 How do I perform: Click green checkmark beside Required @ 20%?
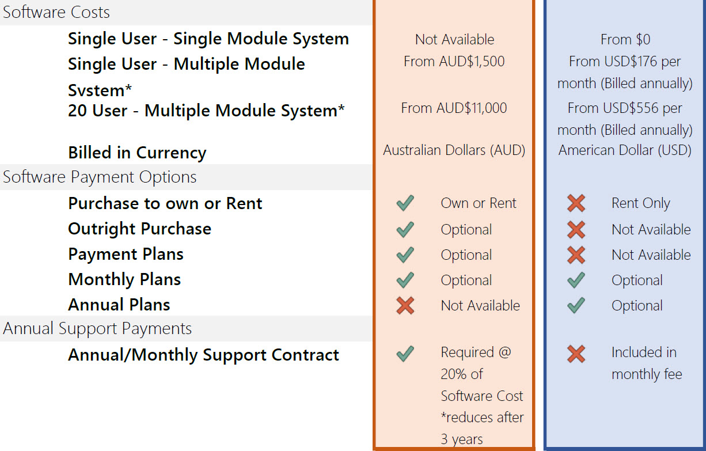coord(405,354)
